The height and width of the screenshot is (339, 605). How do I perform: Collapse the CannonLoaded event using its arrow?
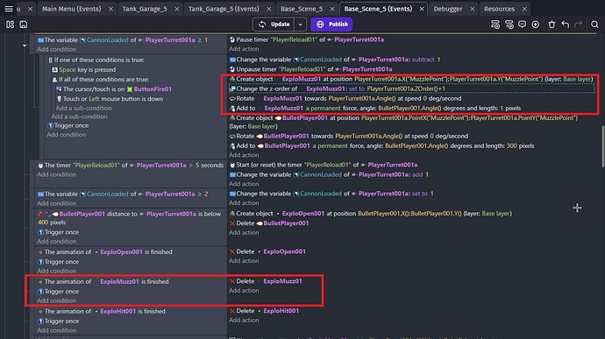tap(25, 46)
